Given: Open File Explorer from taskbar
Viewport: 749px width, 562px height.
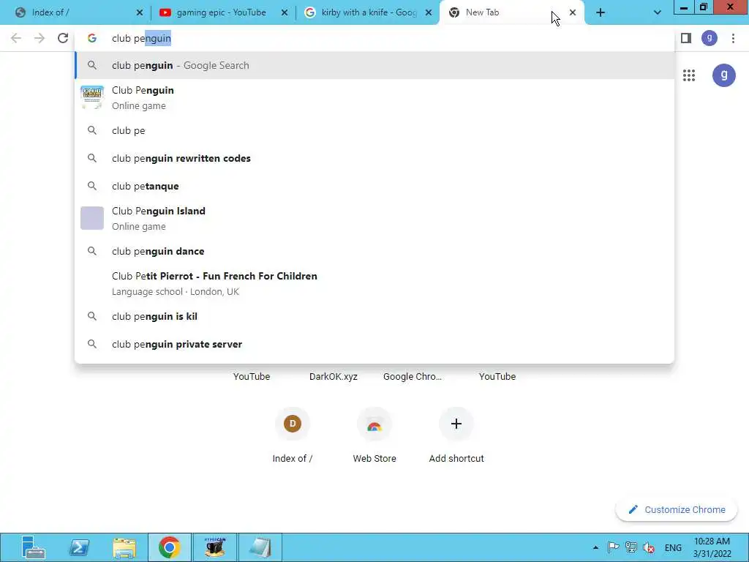Looking at the screenshot, I should coord(124,547).
